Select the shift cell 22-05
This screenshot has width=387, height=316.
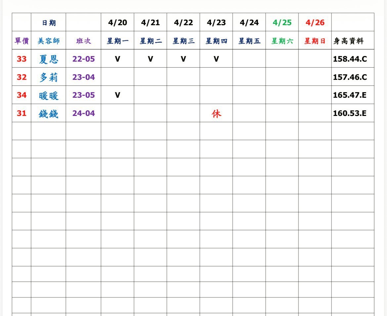(83, 59)
